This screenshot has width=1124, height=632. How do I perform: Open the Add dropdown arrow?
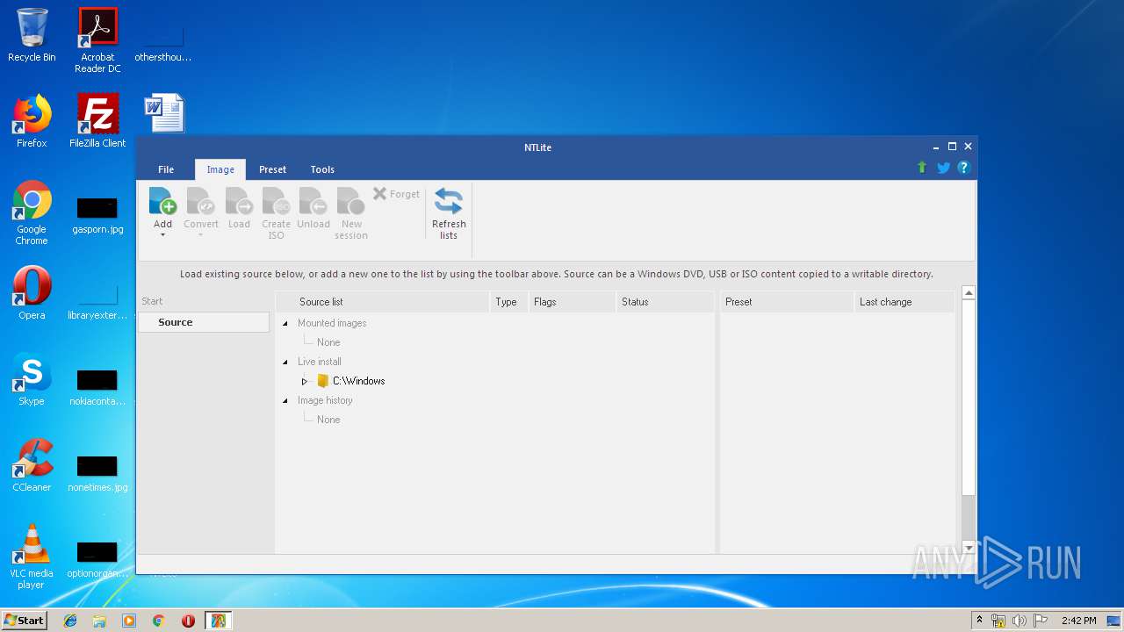(162, 235)
